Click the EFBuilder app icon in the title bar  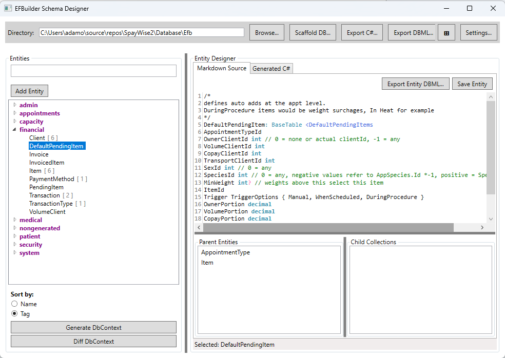(7, 8)
